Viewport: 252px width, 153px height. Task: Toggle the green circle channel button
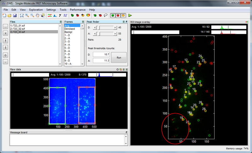click(113, 15)
